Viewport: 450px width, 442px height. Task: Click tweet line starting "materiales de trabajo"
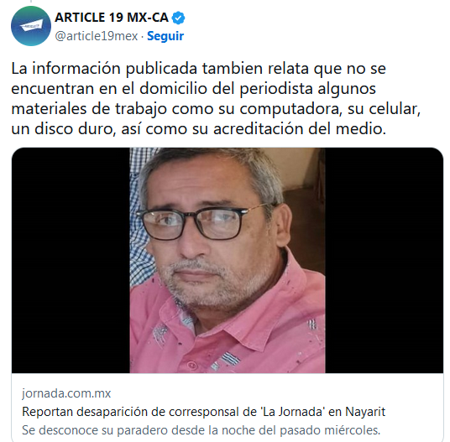(x=216, y=109)
